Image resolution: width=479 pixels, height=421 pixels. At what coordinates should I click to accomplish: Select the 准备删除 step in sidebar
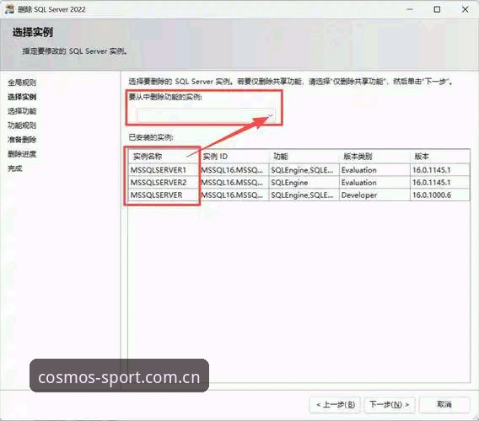click(x=22, y=140)
